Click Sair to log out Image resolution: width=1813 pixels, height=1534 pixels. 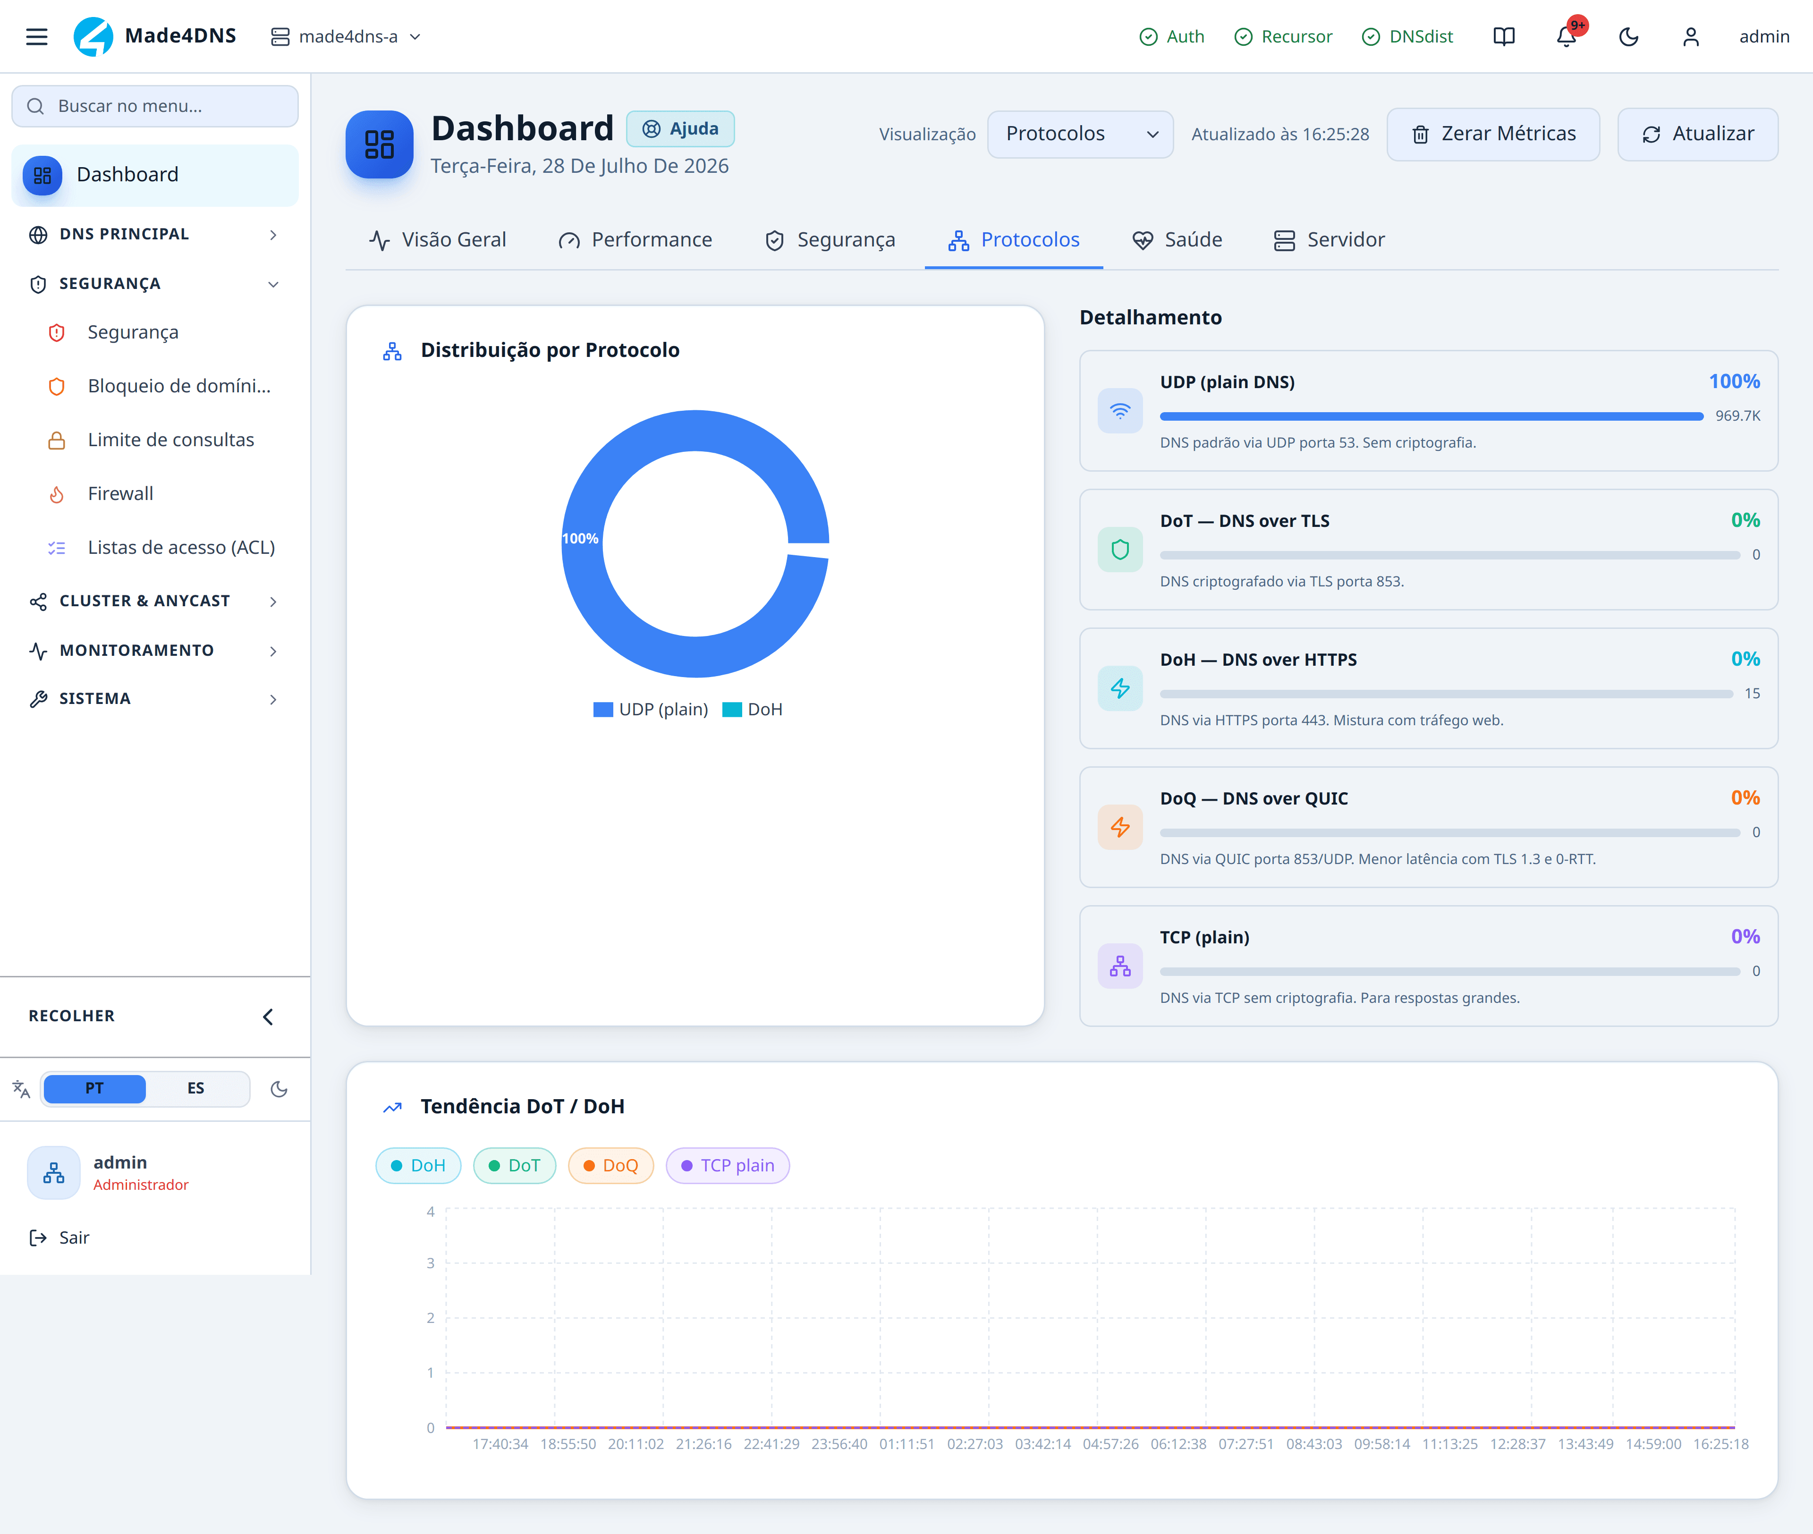click(x=60, y=1238)
